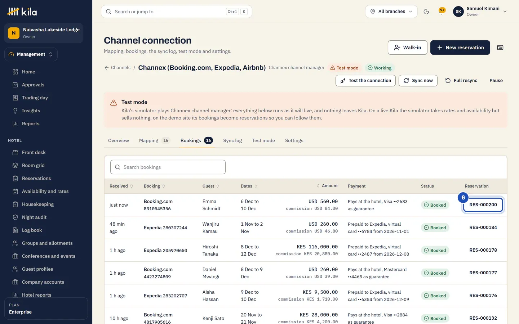
Task: Open Home in the sidebar
Action: tap(46, 72)
